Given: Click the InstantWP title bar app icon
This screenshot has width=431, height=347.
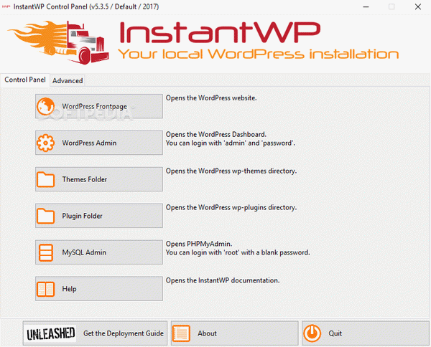Looking at the screenshot, I should (6, 6).
